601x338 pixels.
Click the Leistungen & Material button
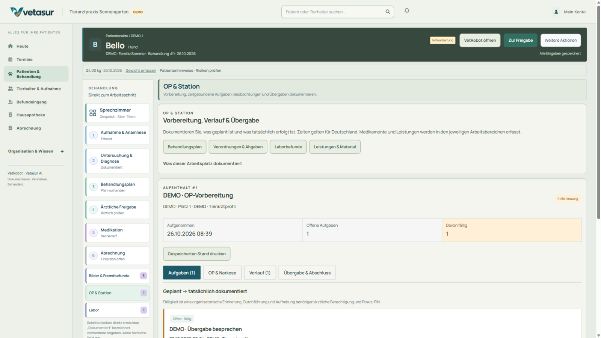(335, 147)
